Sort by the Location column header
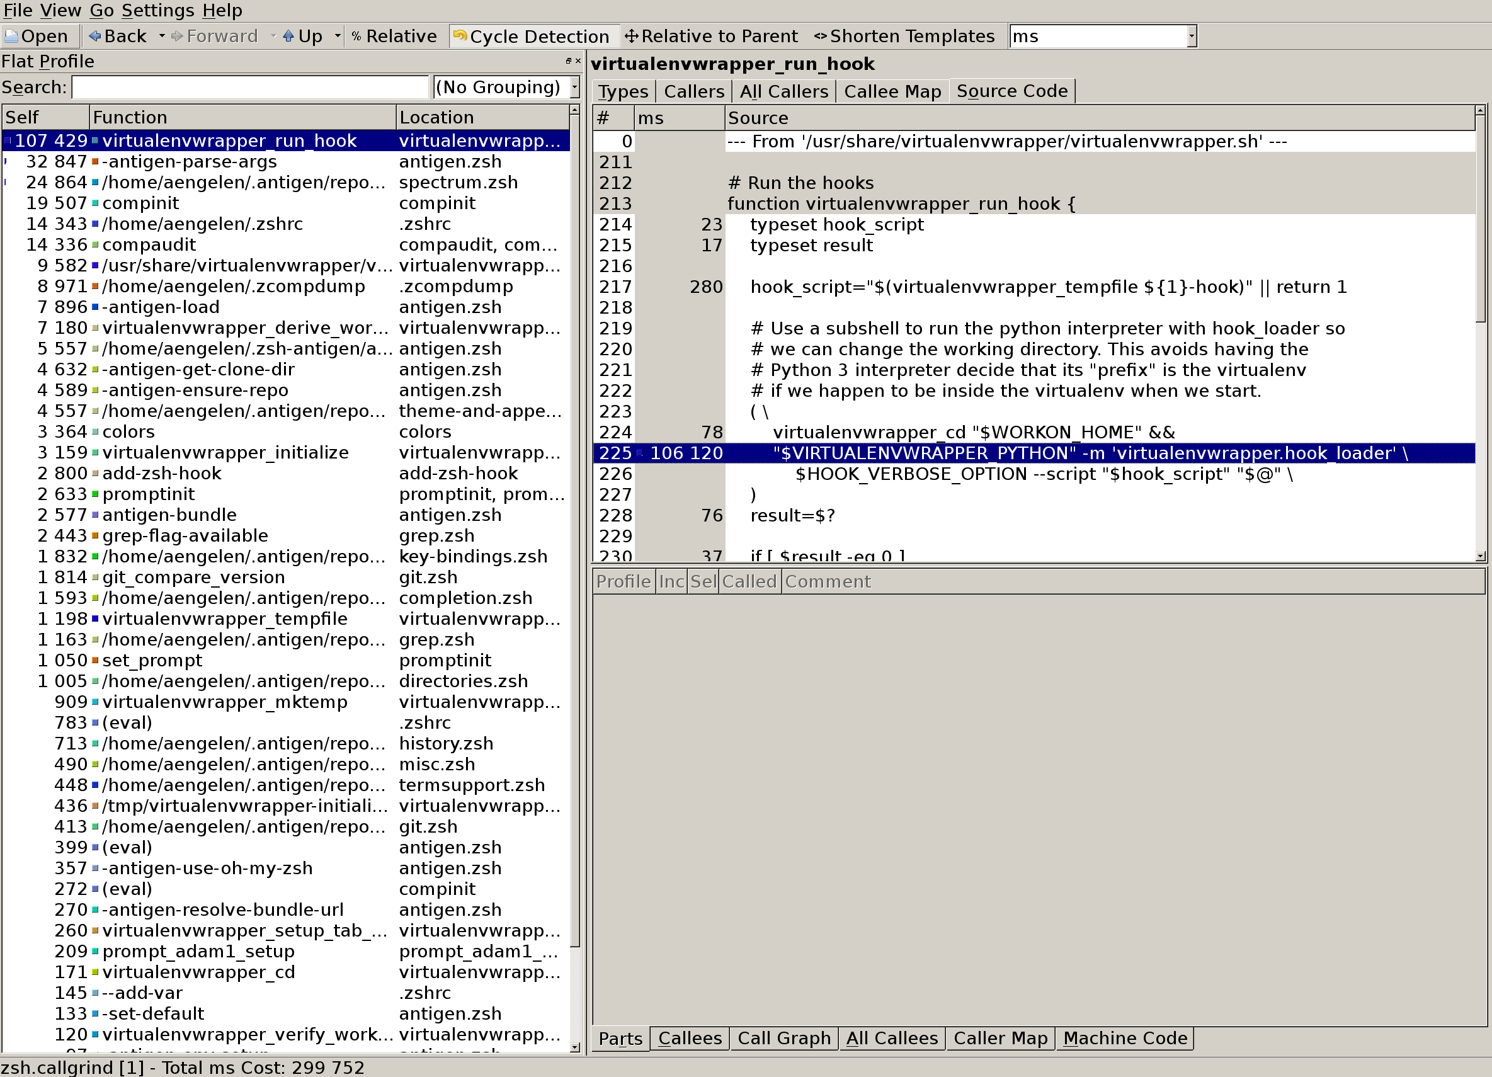 click(x=483, y=117)
